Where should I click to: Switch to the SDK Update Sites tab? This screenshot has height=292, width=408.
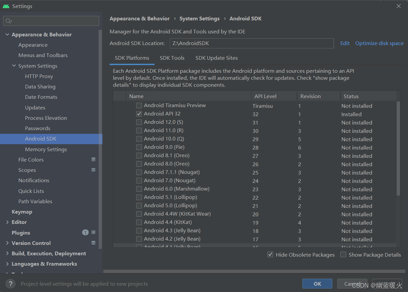216,58
